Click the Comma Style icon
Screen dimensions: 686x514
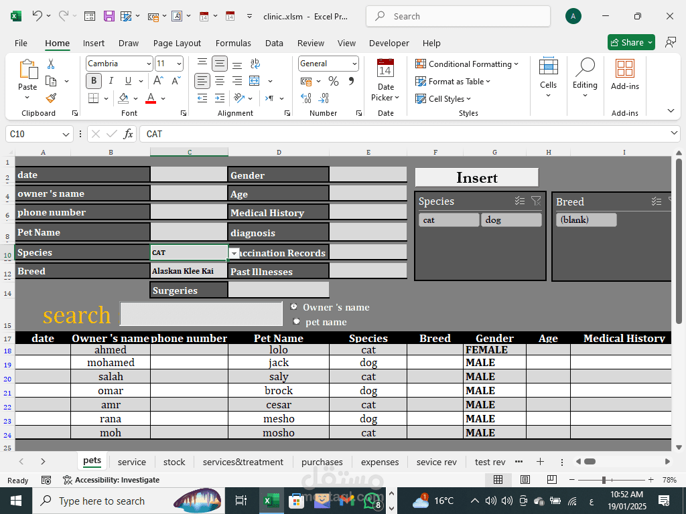click(351, 81)
